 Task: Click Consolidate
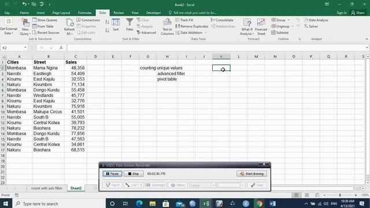click(x=222, y=20)
